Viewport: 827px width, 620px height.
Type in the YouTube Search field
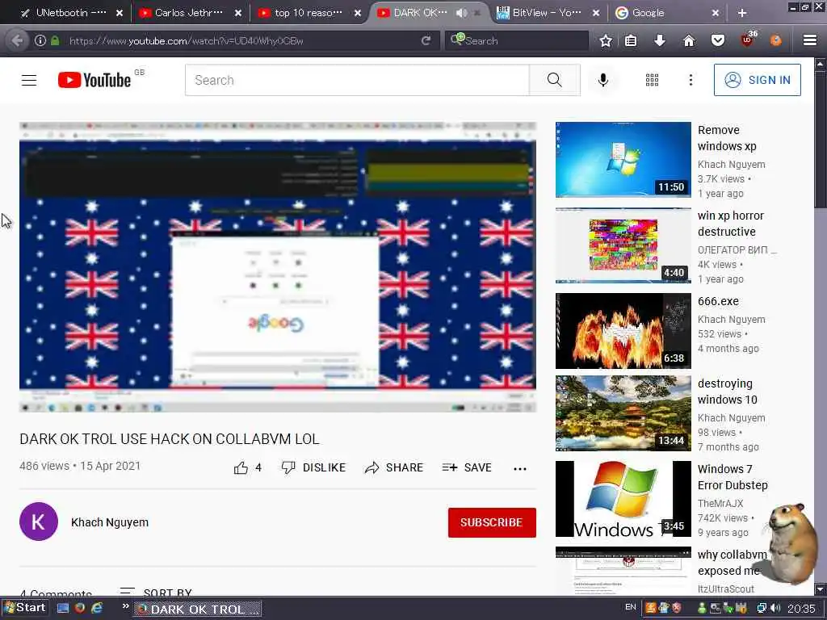[357, 80]
